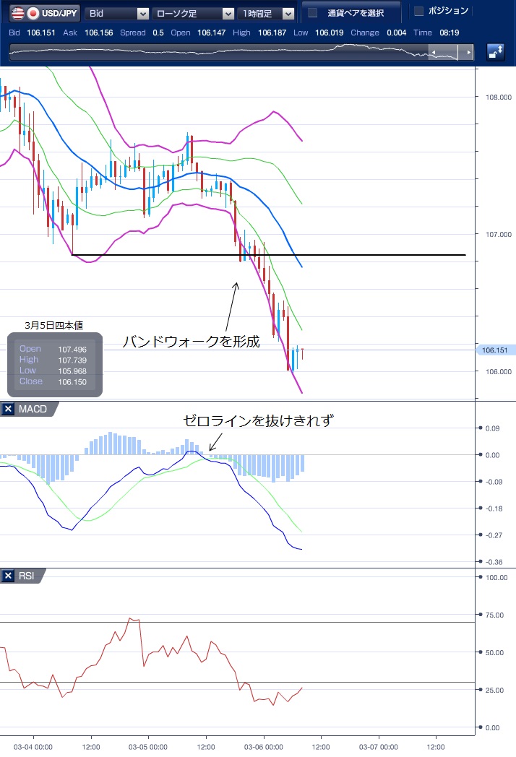Viewport: 516px width, 757px height.
Task: Open the Bid price type dropdown
Action: click(x=117, y=13)
